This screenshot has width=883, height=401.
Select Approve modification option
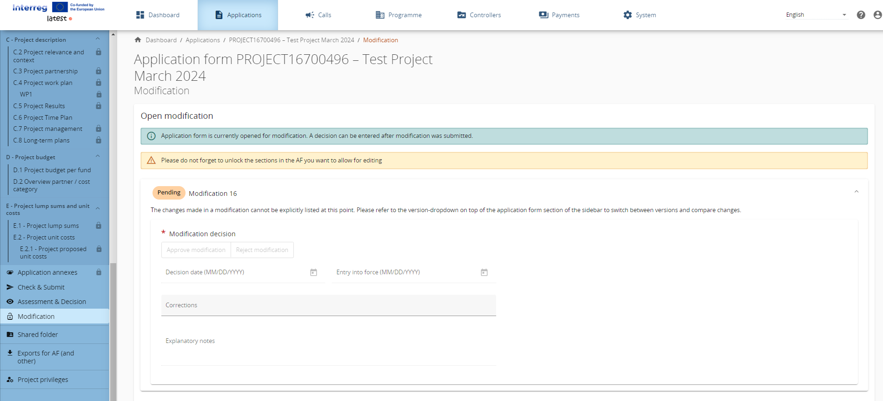pyautogui.click(x=196, y=250)
